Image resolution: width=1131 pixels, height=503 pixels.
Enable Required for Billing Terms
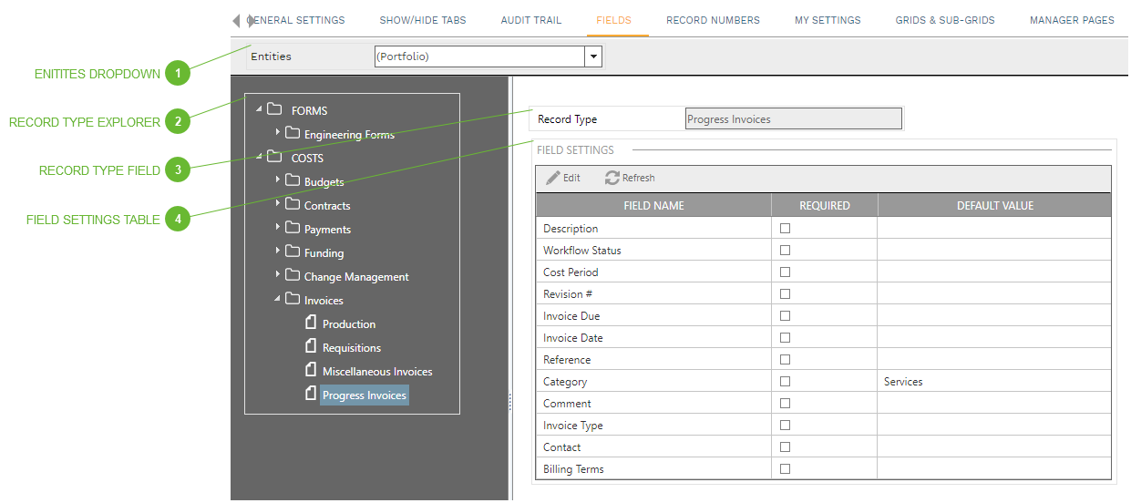pyautogui.click(x=785, y=469)
